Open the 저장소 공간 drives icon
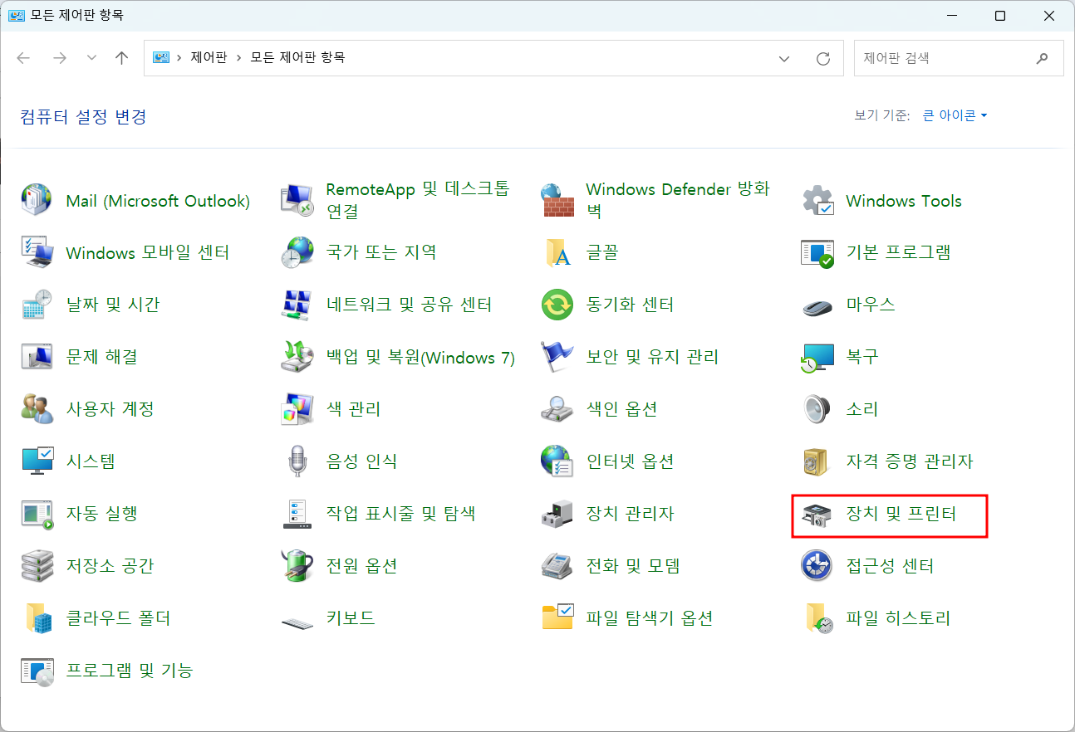Screen dimensions: 1075x732 point(37,566)
